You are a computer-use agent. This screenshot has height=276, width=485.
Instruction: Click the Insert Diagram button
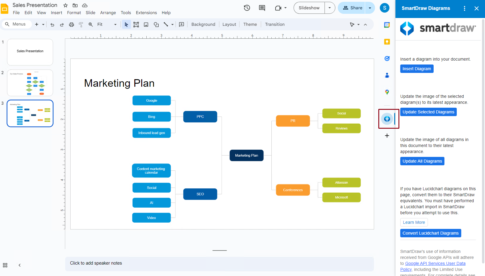[x=417, y=69]
